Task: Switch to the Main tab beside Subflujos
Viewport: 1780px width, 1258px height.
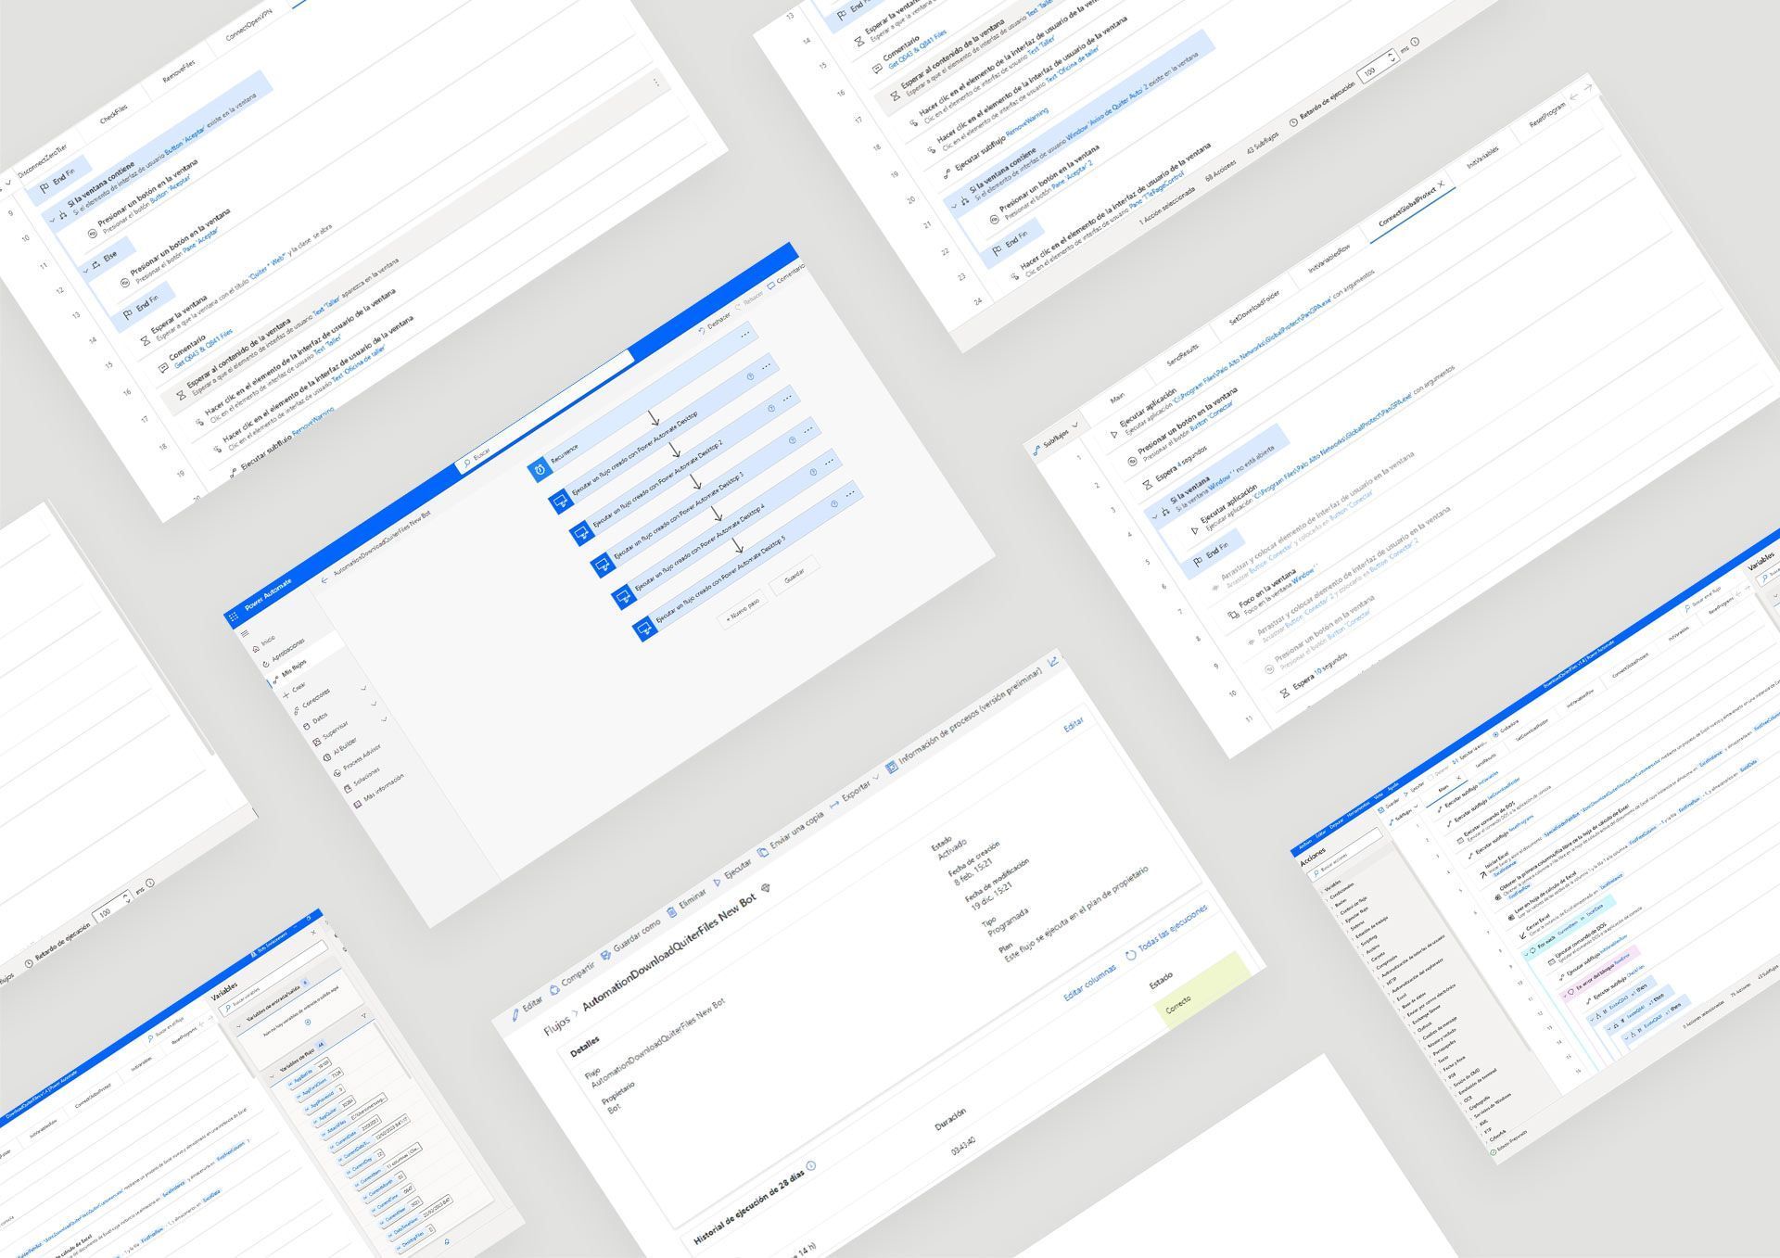Action: coord(1117,400)
